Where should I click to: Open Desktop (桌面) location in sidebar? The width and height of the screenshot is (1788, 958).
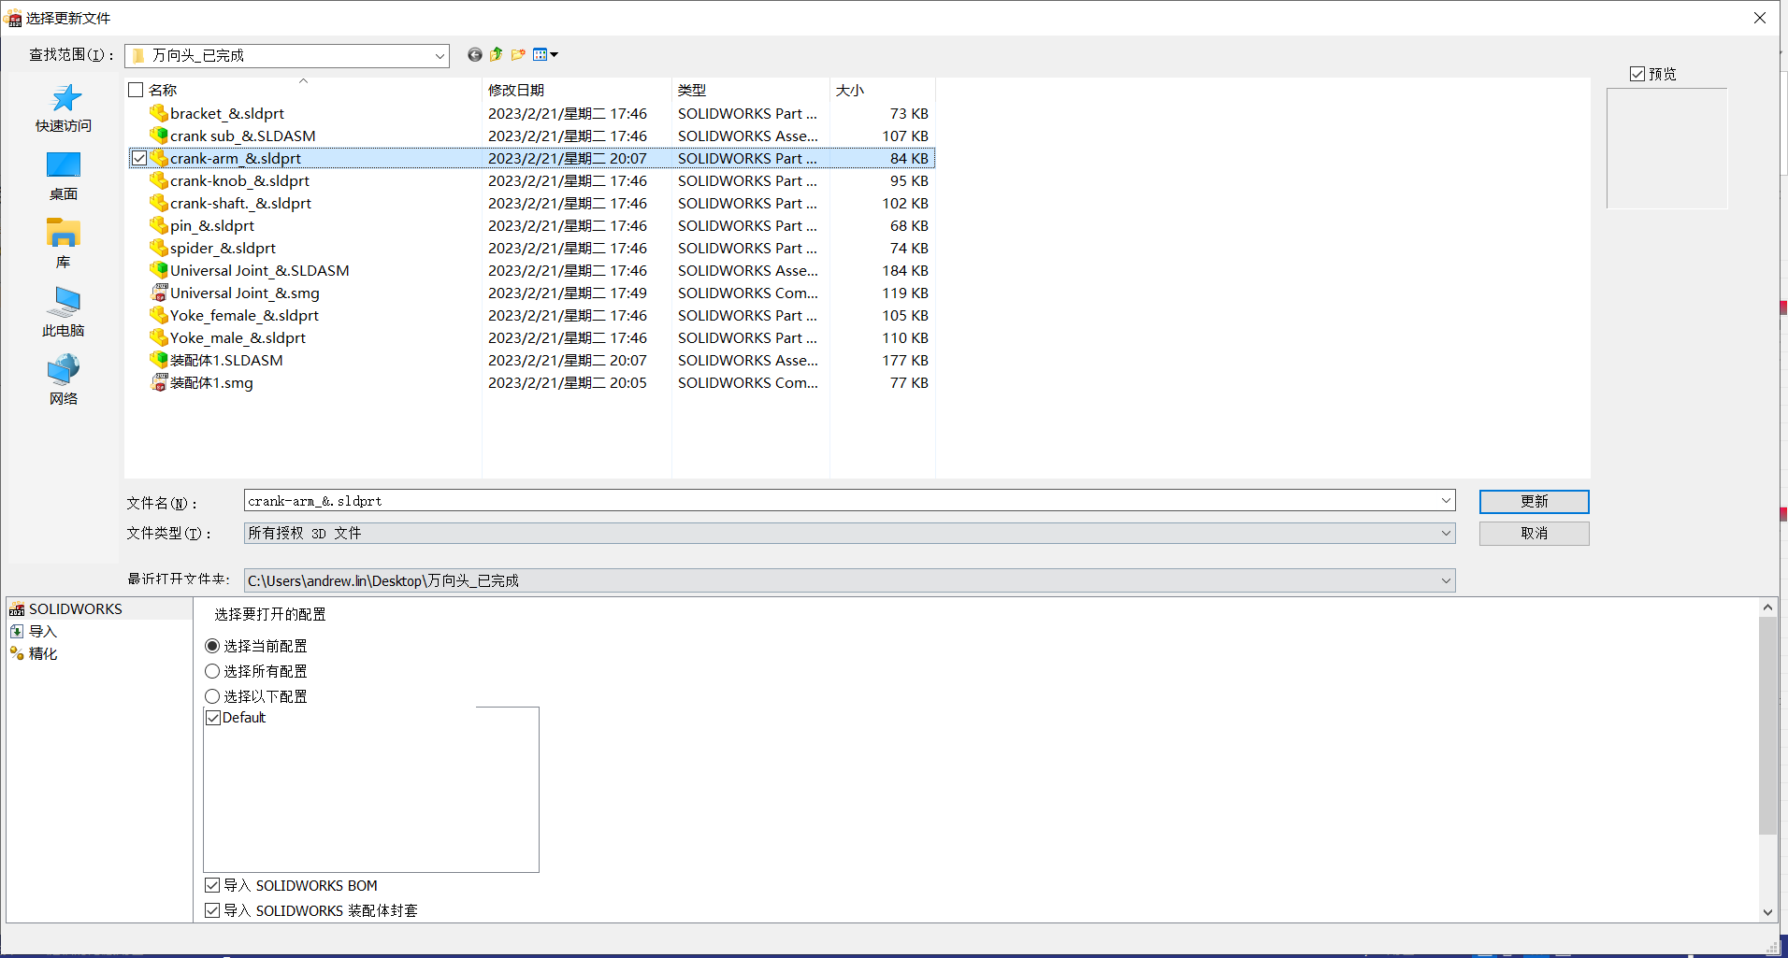click(64, 176)
